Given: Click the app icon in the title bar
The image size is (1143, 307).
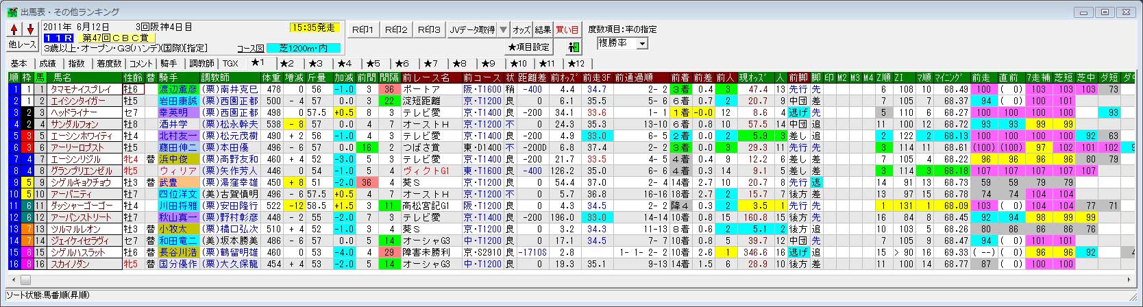Looking at the screenshot, I should click(x=12, y=12).
